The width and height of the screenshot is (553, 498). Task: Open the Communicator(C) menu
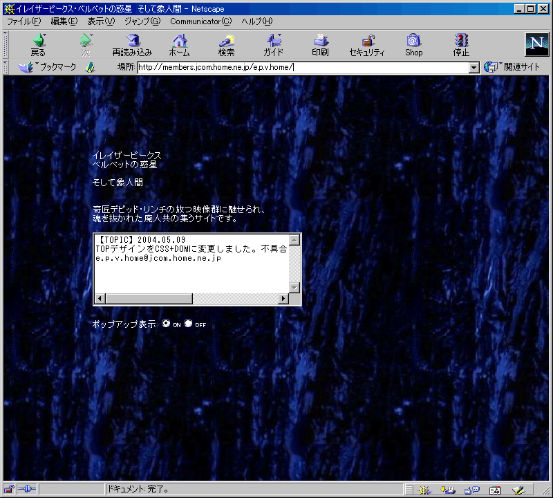tap(200, 21)
